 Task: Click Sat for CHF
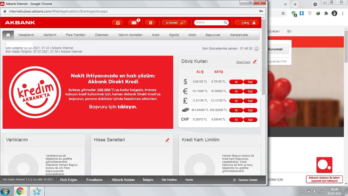[x=250, y=120]
